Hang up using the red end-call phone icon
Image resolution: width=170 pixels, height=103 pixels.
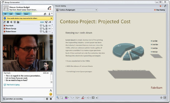49,8
